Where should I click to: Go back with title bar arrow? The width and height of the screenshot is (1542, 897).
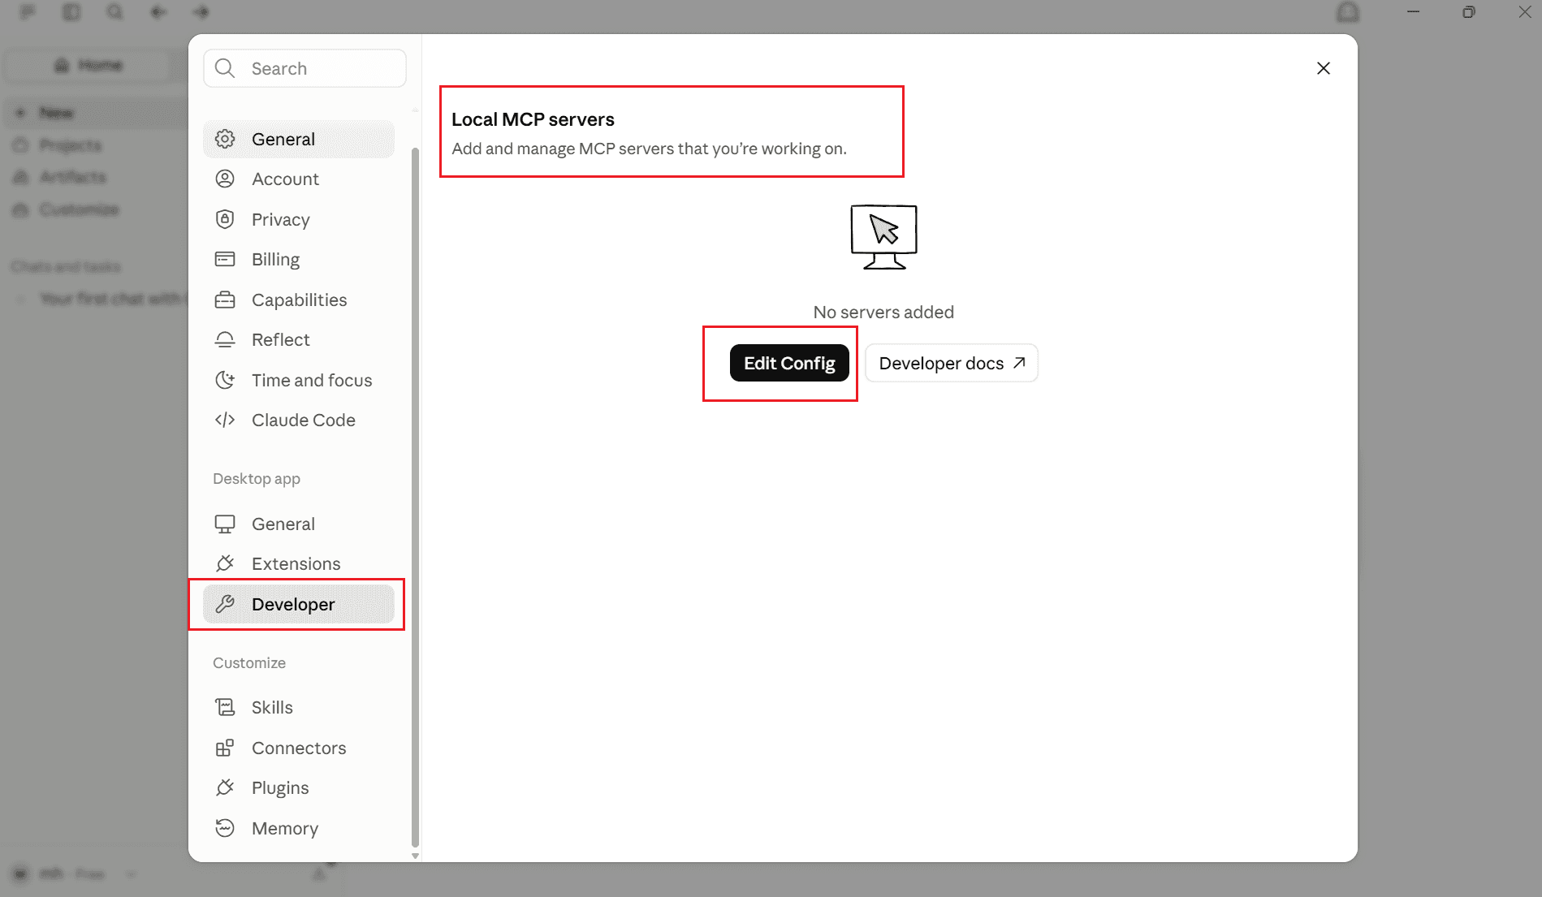click(x=158, y=12)
